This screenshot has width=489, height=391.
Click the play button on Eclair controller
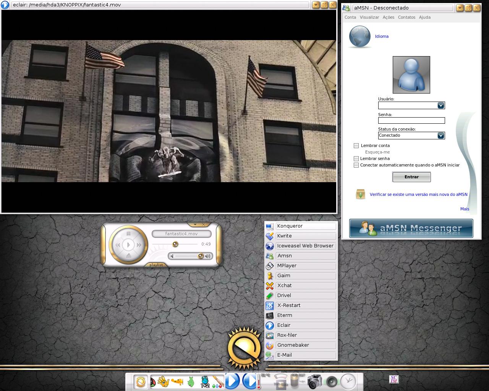pos(128,245)
